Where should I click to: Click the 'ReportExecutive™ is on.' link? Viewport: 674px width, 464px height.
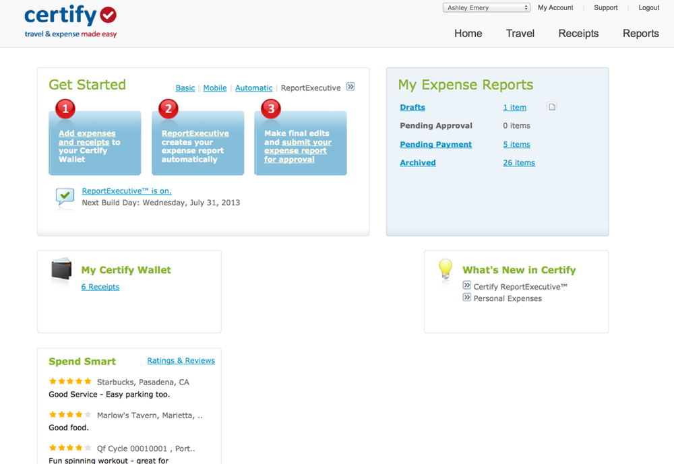tap(127, 191)
